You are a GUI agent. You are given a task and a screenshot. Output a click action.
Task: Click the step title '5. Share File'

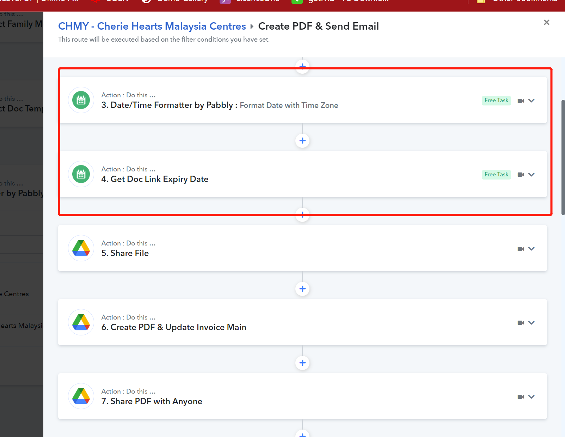pyautogui.click(x=125, y=253)
